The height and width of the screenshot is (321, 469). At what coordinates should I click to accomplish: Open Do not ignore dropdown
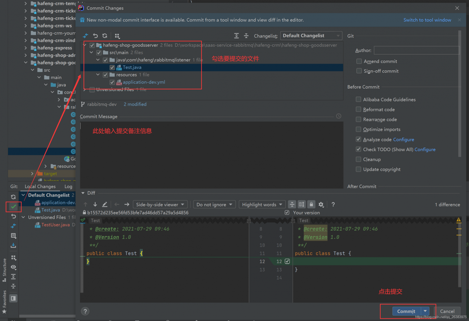tap(214, 205)
